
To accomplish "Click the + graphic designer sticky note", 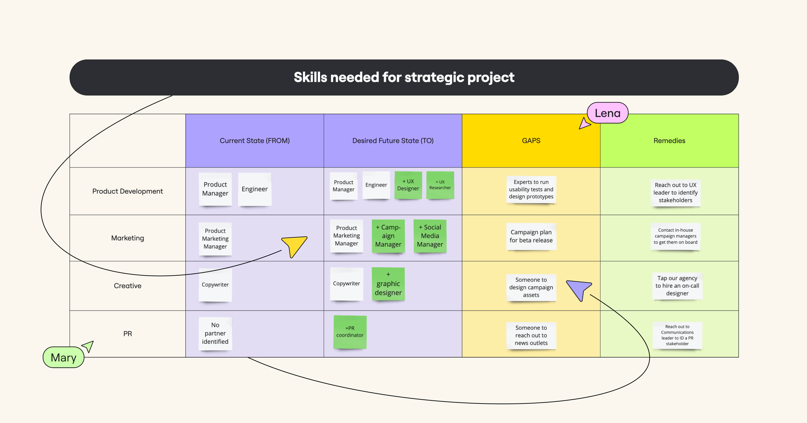I will click(388, 284).
